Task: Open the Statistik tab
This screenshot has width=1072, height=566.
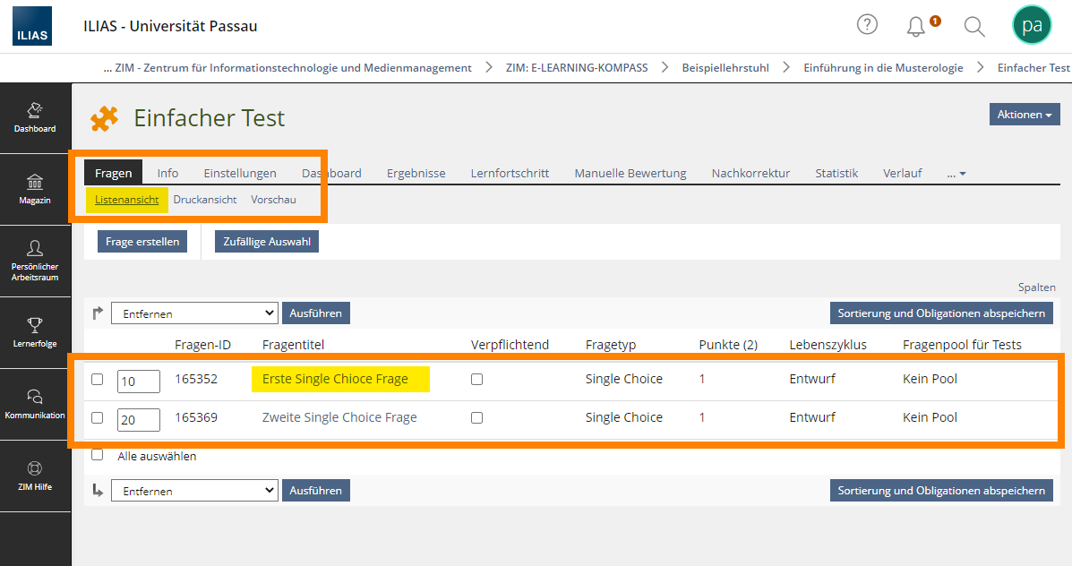Action: [836, 173]
